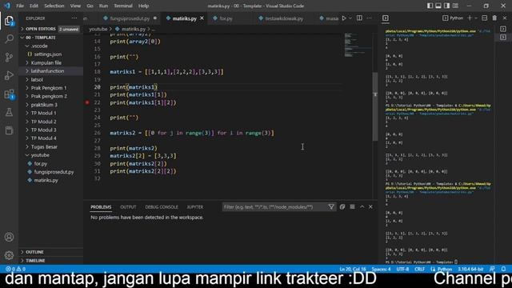Open feedback icon in status bar
This screenshot has height=288, width=512.
coord(492,269)
